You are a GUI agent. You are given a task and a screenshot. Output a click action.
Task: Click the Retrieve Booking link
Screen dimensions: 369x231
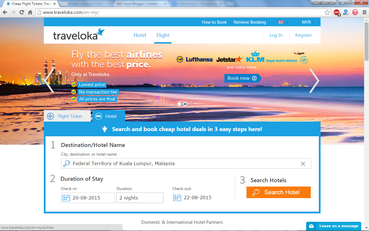pyautogui.click(x=250, y=22)
